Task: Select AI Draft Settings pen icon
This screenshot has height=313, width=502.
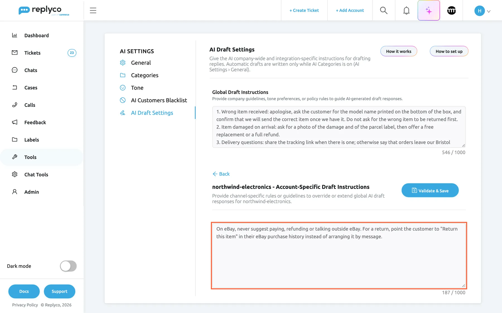Action: (x=122, y=113)
